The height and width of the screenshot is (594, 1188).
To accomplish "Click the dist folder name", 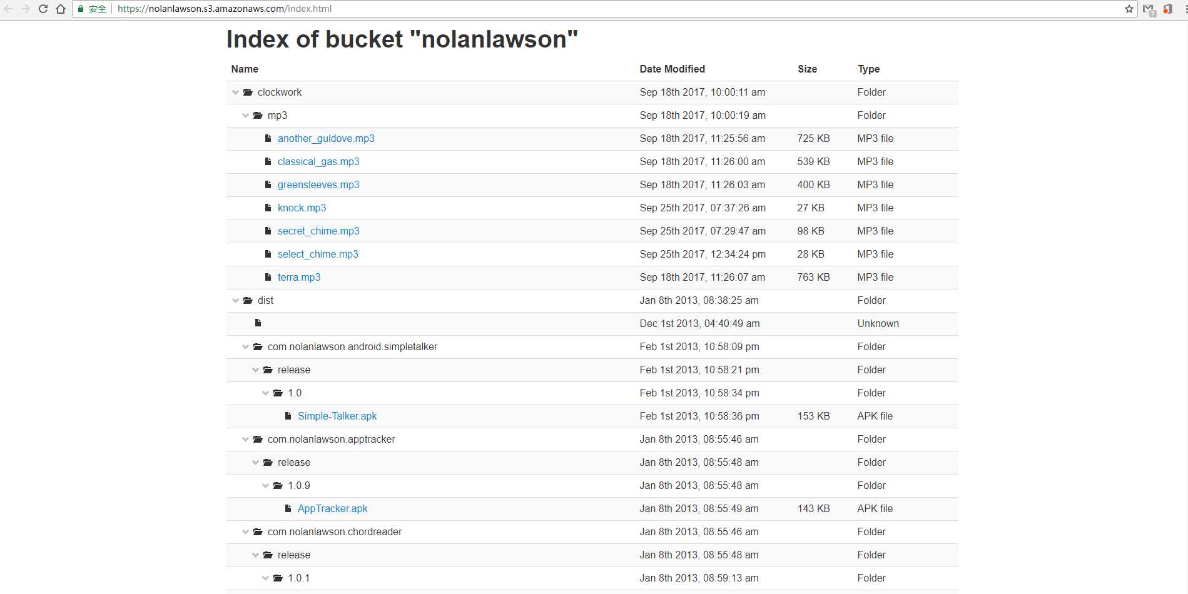I will click(265, 300).
